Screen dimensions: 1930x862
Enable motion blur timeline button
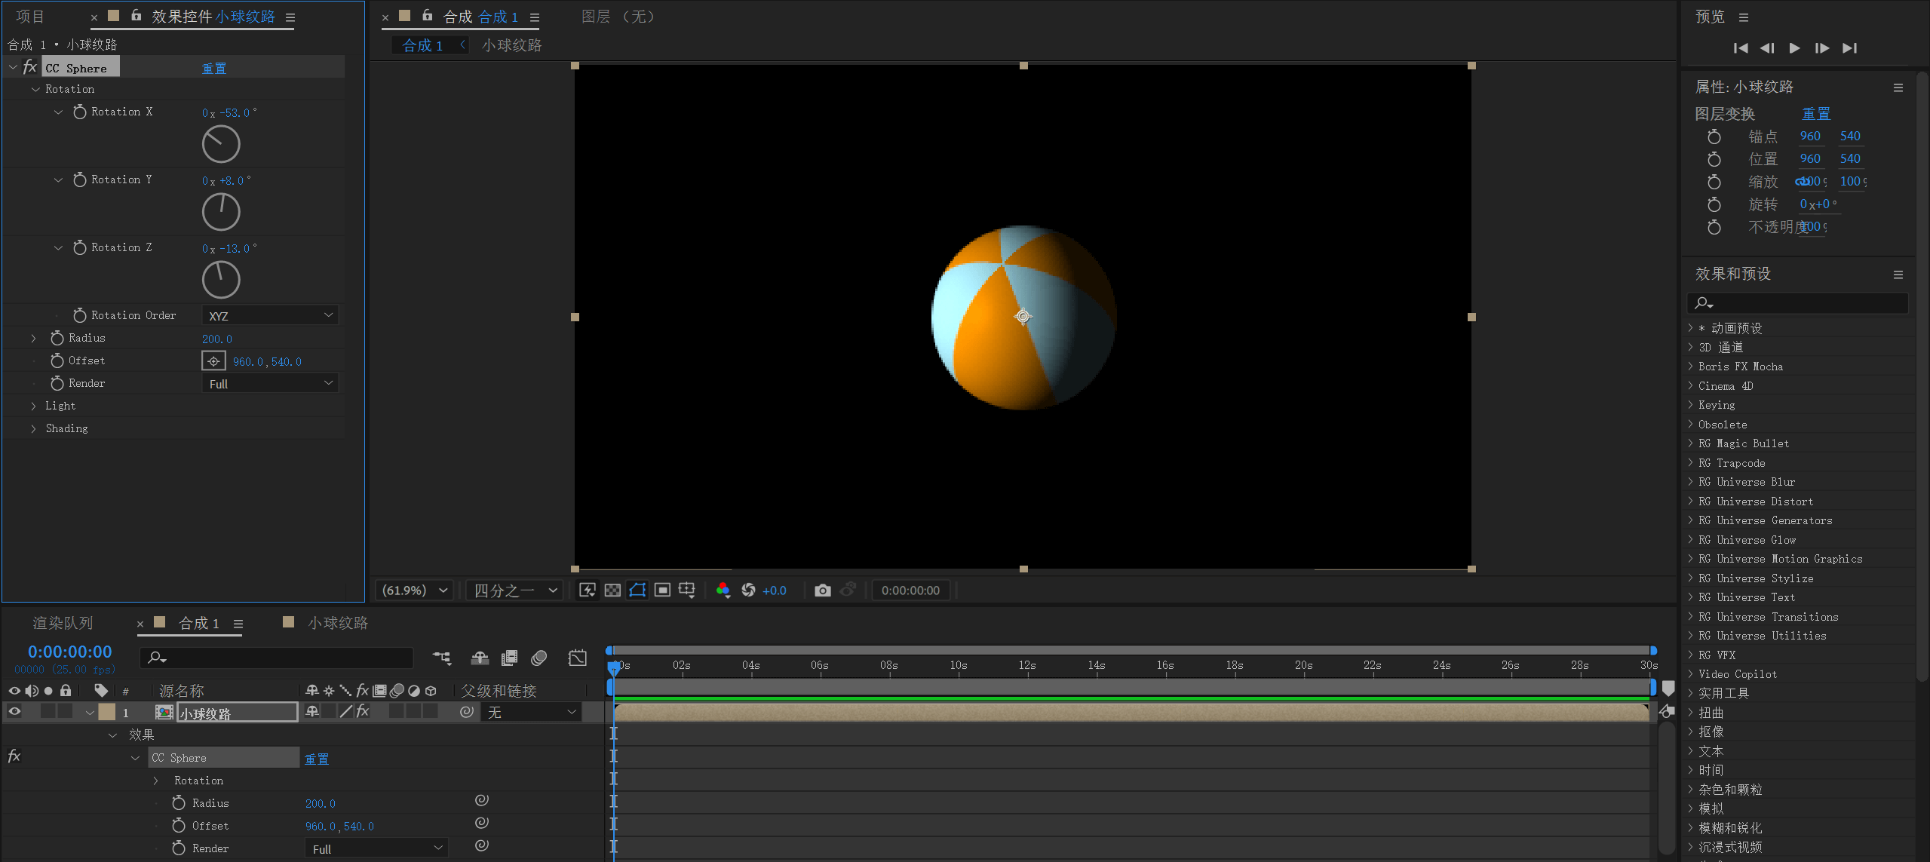pyautogui.click(x=538, y=658)
